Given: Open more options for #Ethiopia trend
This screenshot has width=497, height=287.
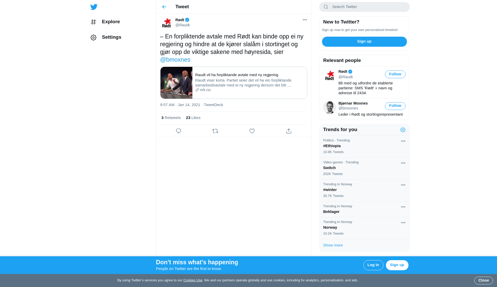Looking at the screenshot, I should pos(403,141).
